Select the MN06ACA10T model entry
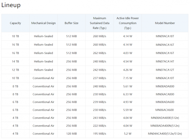Image resolution: width=190 pixels, height=139 pixels. (165, 78)
